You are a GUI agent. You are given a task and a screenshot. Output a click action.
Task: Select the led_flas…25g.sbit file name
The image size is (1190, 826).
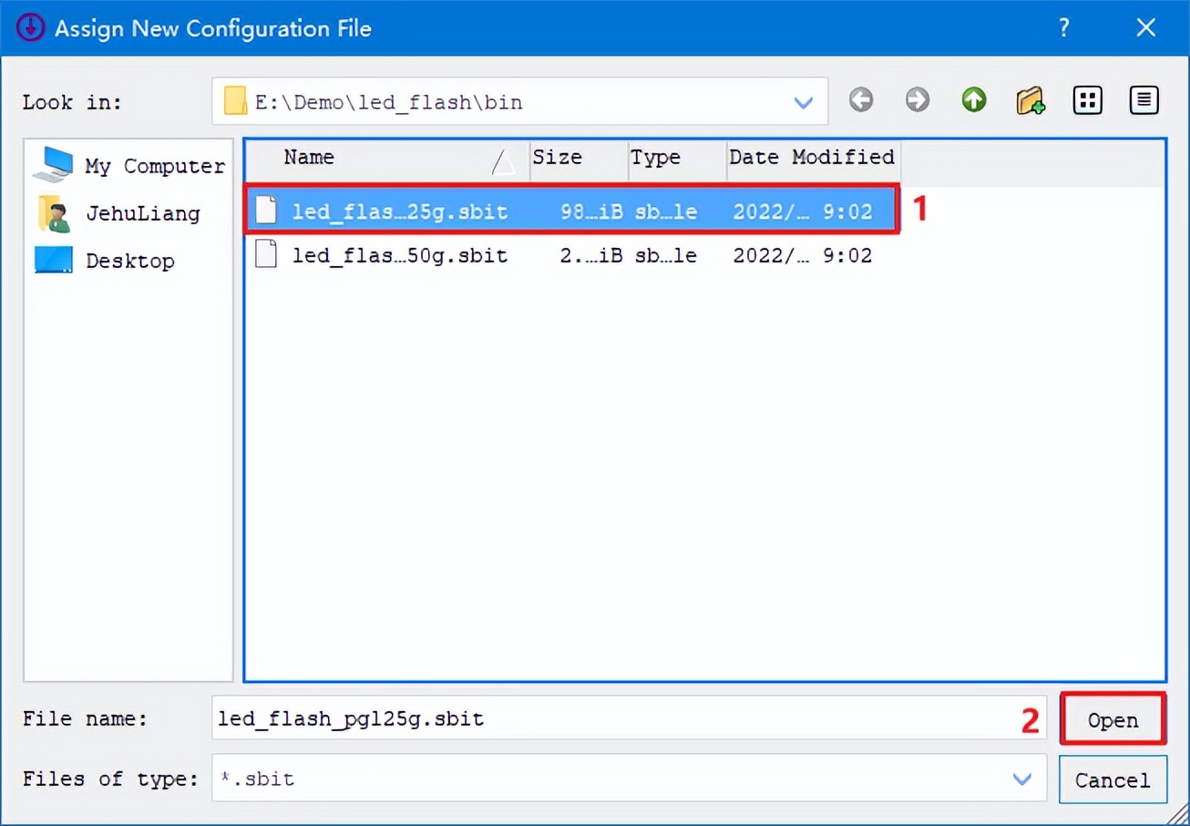click(x=400, y=212)
